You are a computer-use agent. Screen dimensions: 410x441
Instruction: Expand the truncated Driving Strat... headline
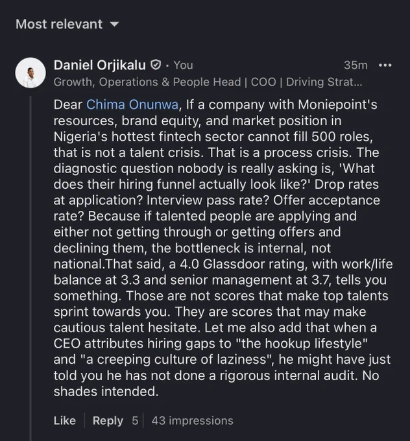click(x=324, y=82)
